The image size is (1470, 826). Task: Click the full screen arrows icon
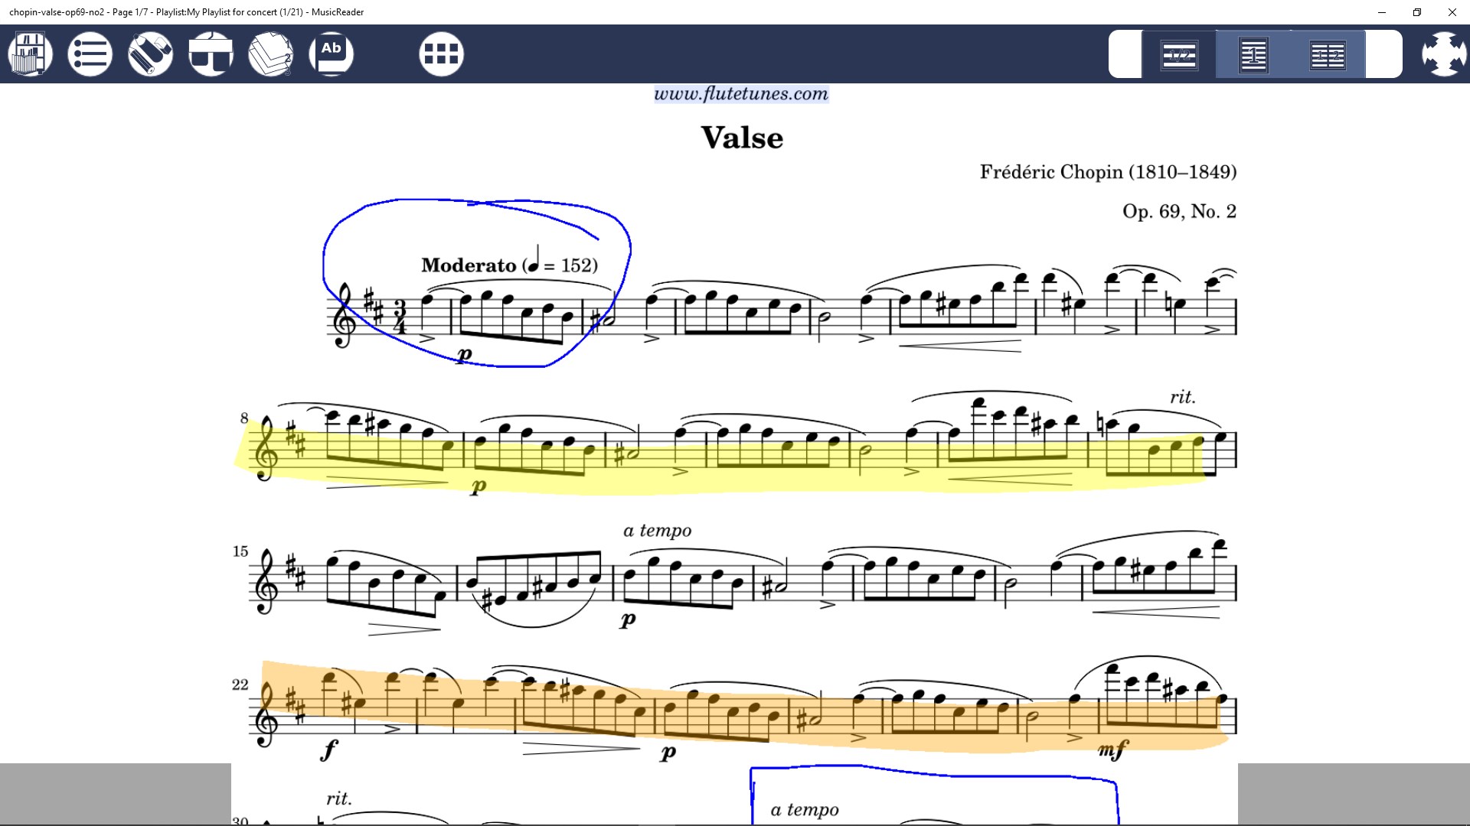coord(1443,54)
